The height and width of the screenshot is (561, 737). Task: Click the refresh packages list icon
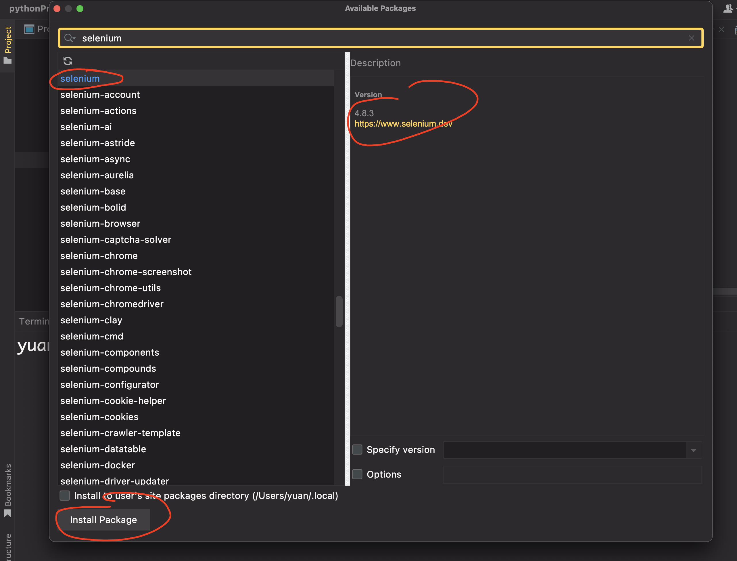(68, 61)
